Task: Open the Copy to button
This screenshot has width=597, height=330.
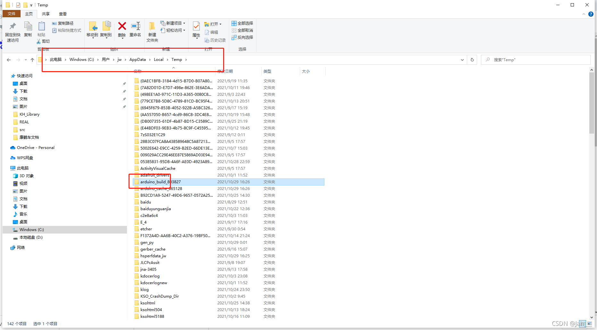Action: pyautogui.click(x=106, y=29)
